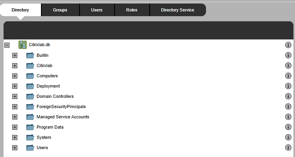Open info icon for Users folder row
This screenshot has height=157, width=295.
[288, 148]
